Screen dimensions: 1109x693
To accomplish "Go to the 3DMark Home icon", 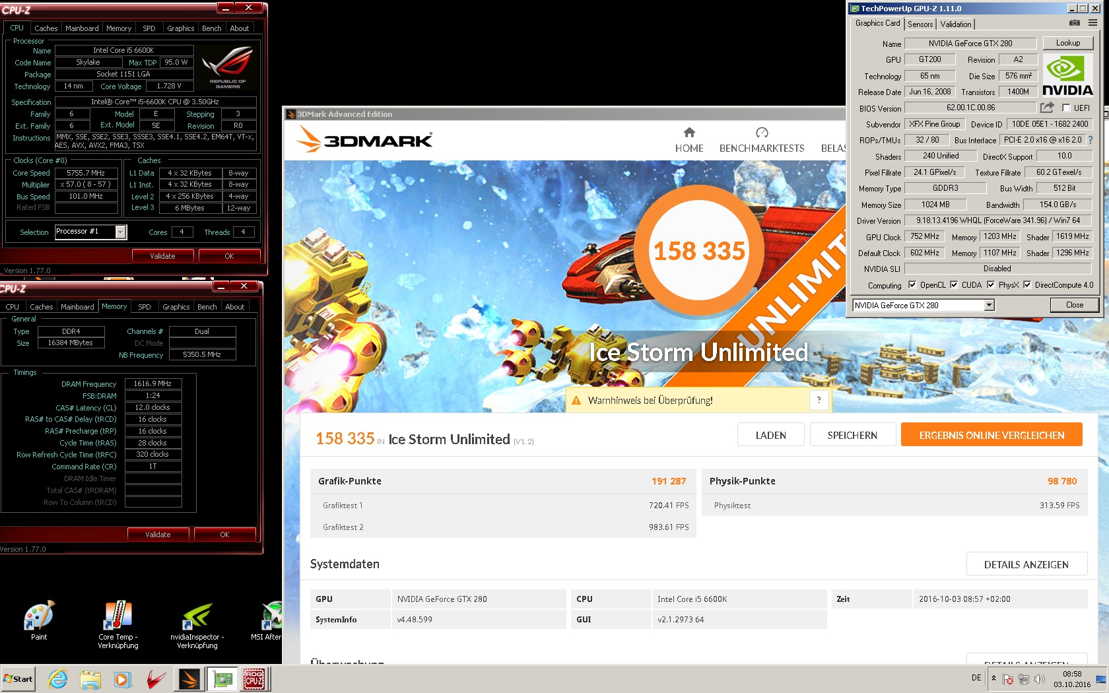I will coord(689,133).
